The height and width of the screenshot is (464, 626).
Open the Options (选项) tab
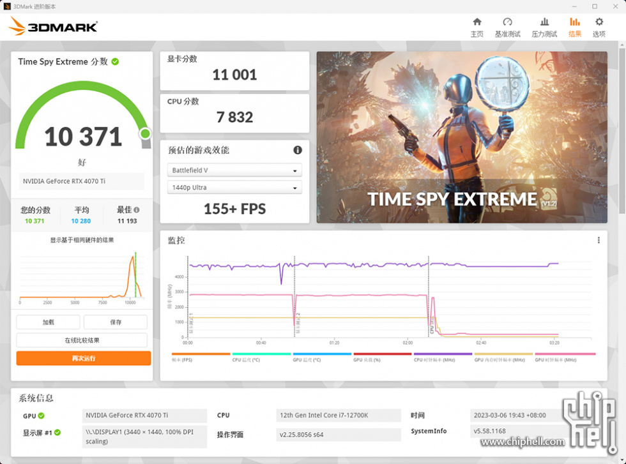point(599,27)
